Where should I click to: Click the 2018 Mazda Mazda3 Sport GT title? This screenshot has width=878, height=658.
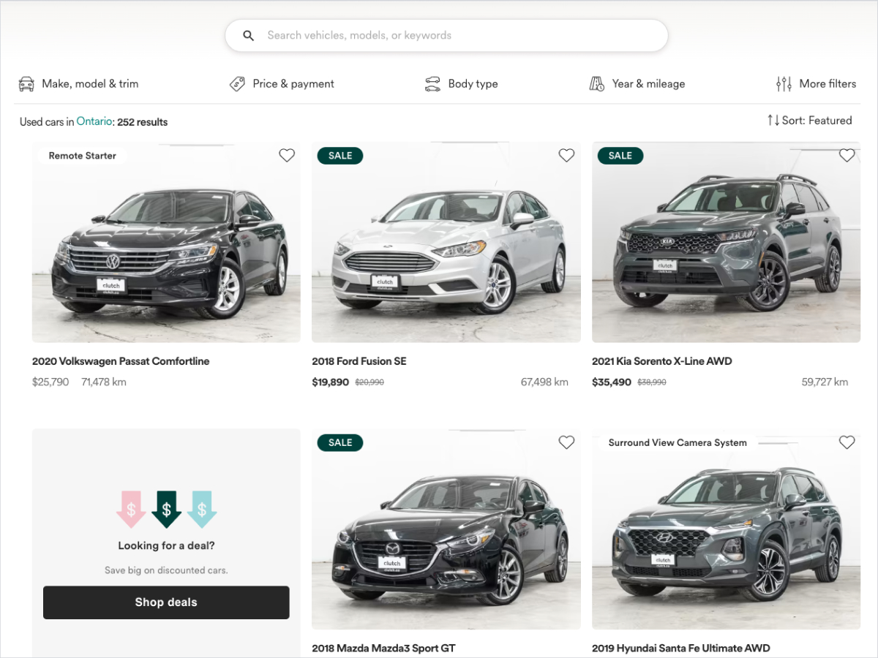tap(384, 648)
